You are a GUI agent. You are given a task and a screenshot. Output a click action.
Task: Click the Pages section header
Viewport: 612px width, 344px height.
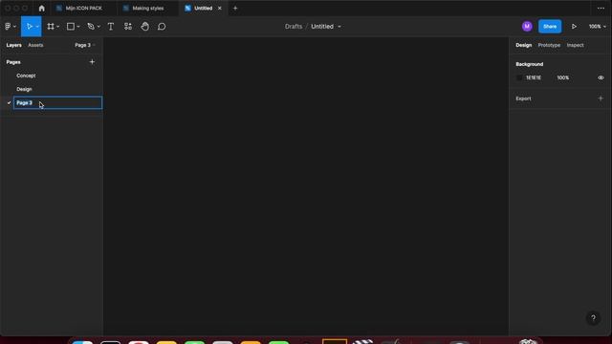click(13, 62)
